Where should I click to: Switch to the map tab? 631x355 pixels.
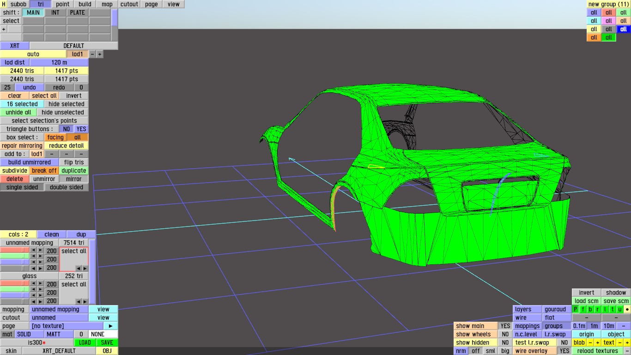107,4
